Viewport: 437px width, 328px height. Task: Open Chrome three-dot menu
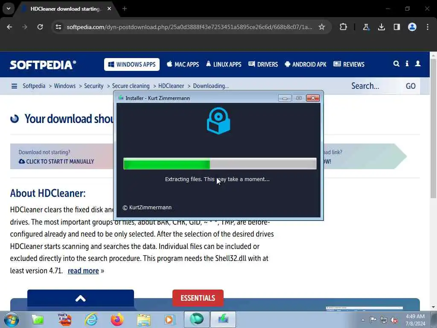pos(428,27)
